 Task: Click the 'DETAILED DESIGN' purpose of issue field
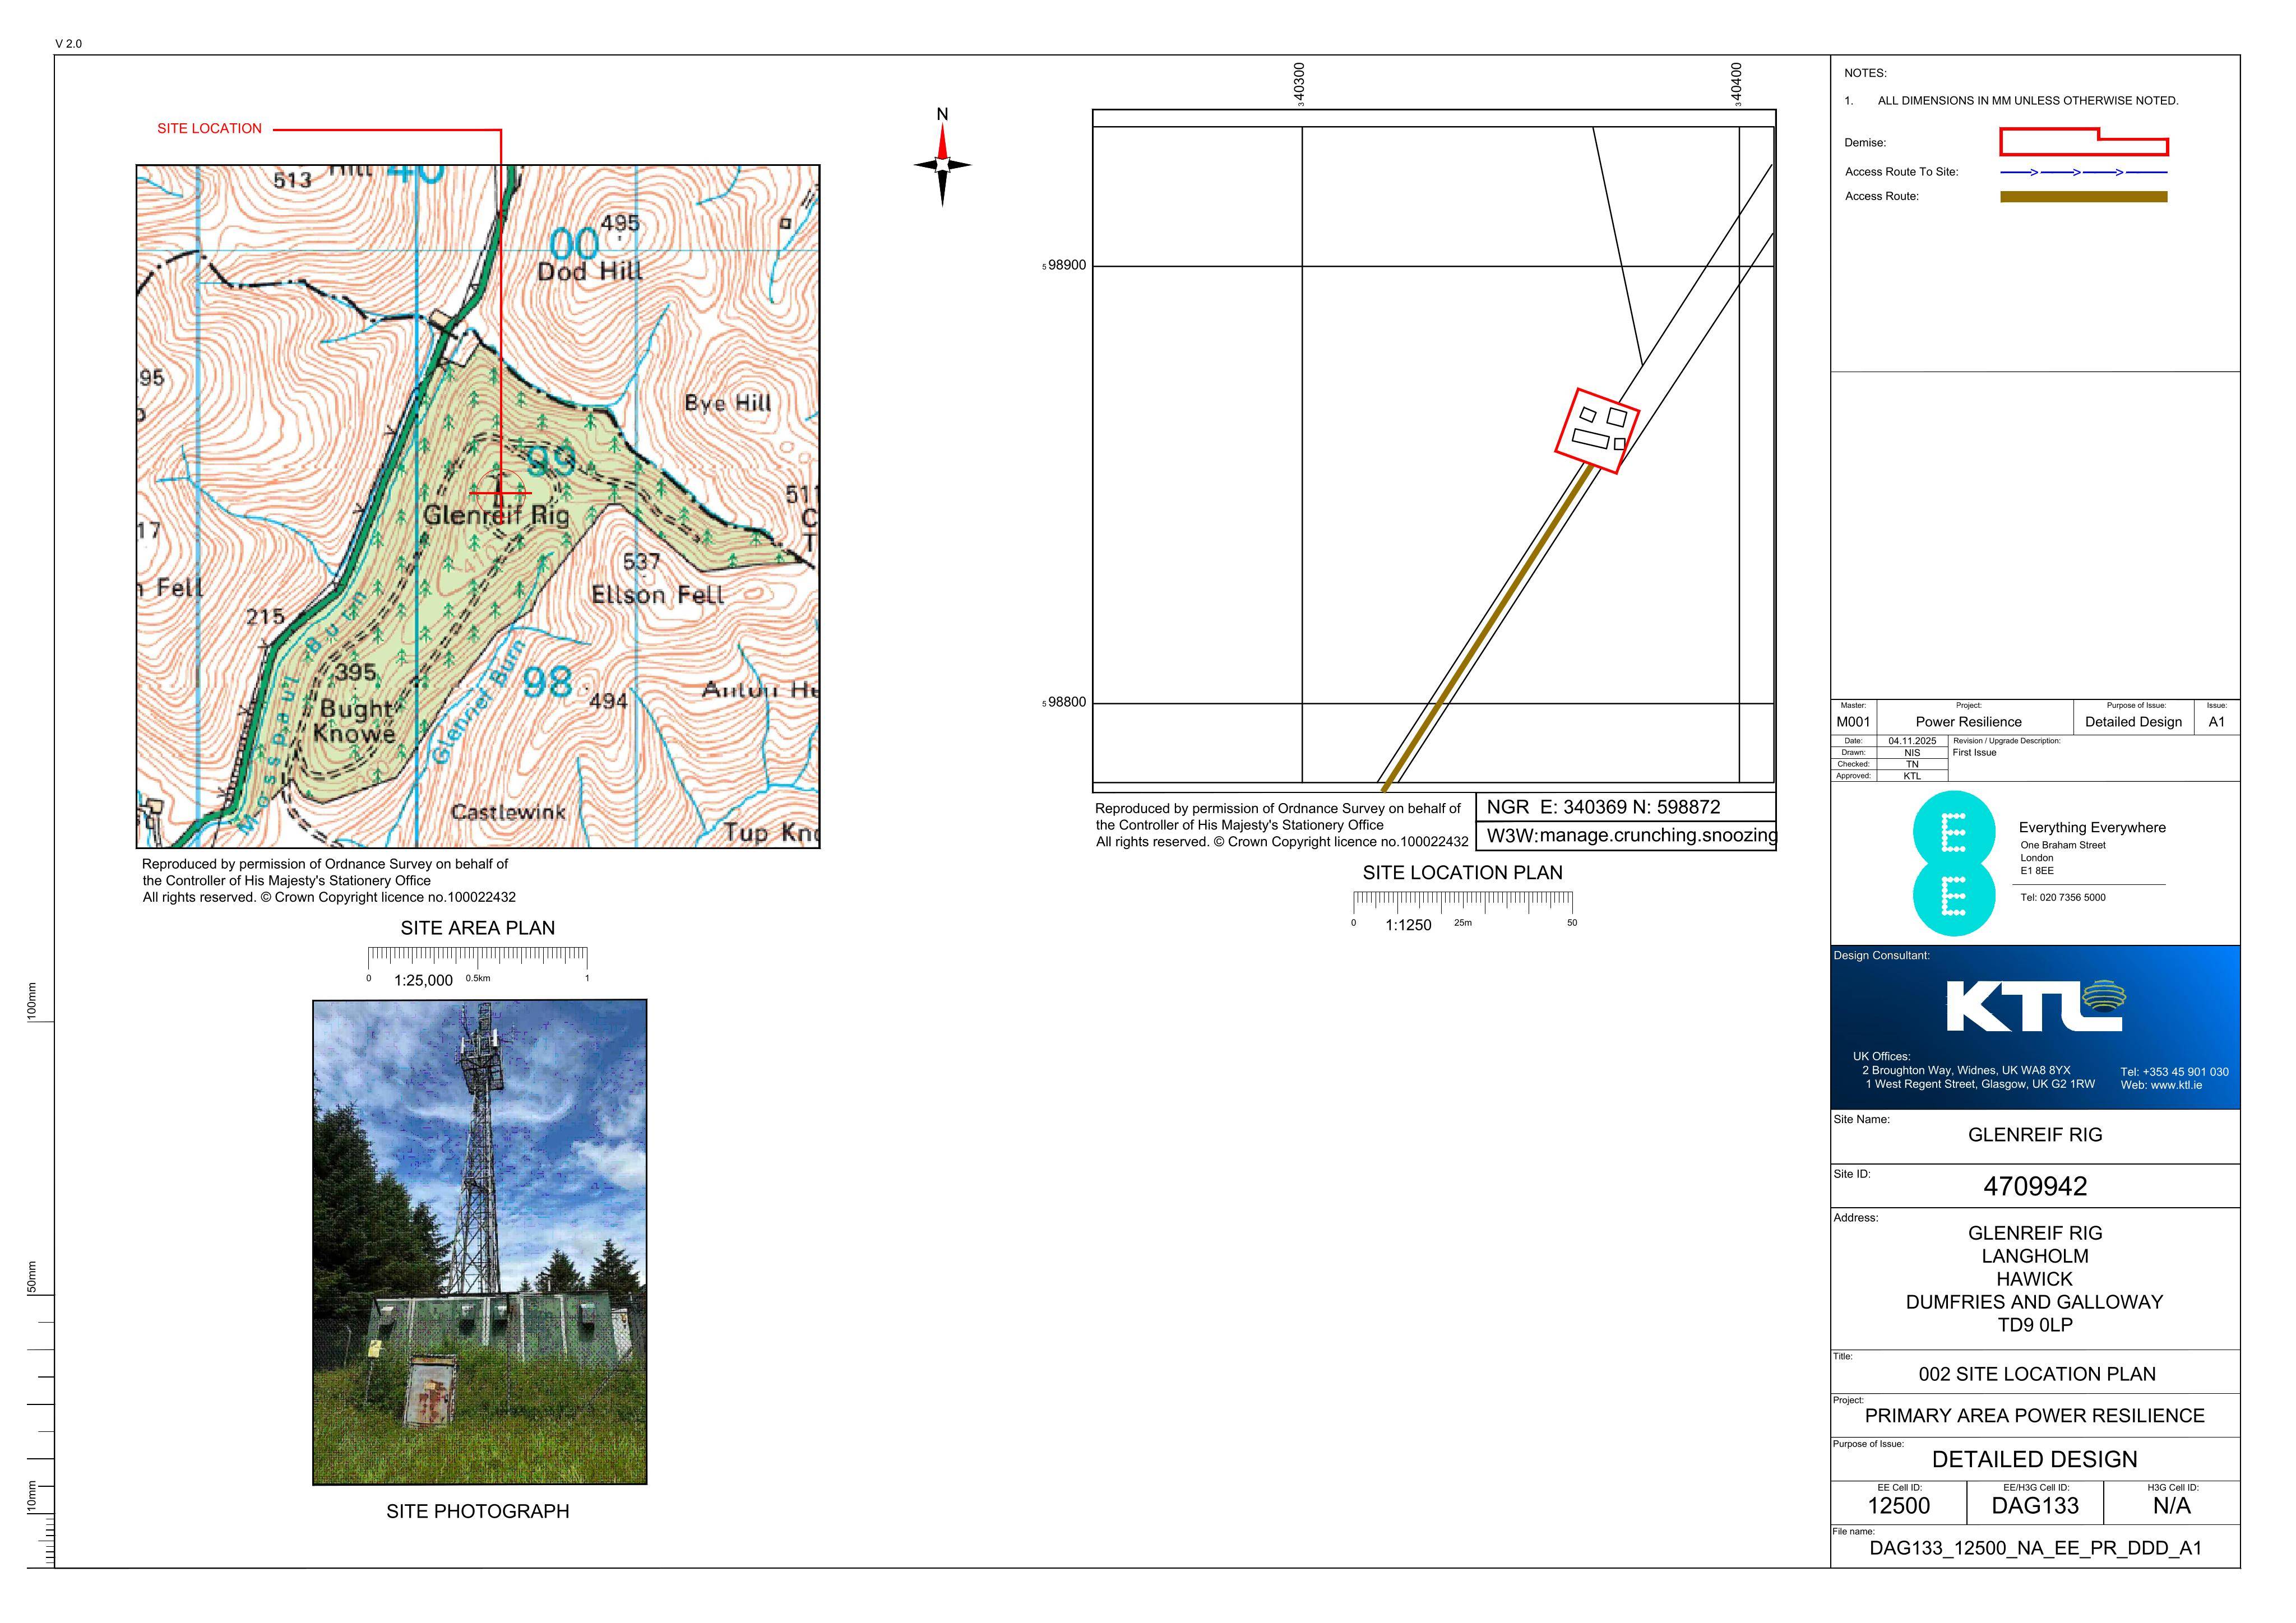pyautogui.click(x=2034, y=1460)
